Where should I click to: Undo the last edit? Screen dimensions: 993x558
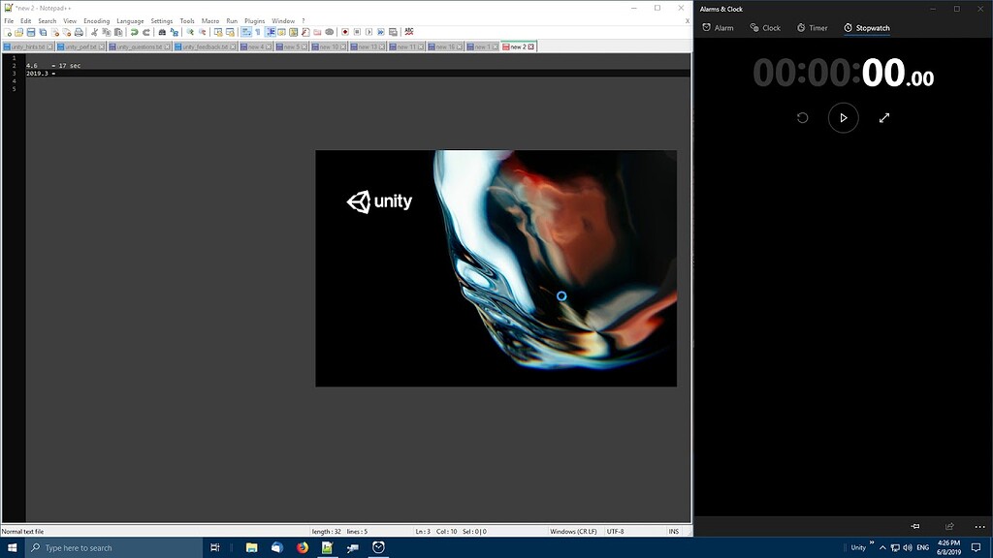pyautogui.click(x=135, y=32)
